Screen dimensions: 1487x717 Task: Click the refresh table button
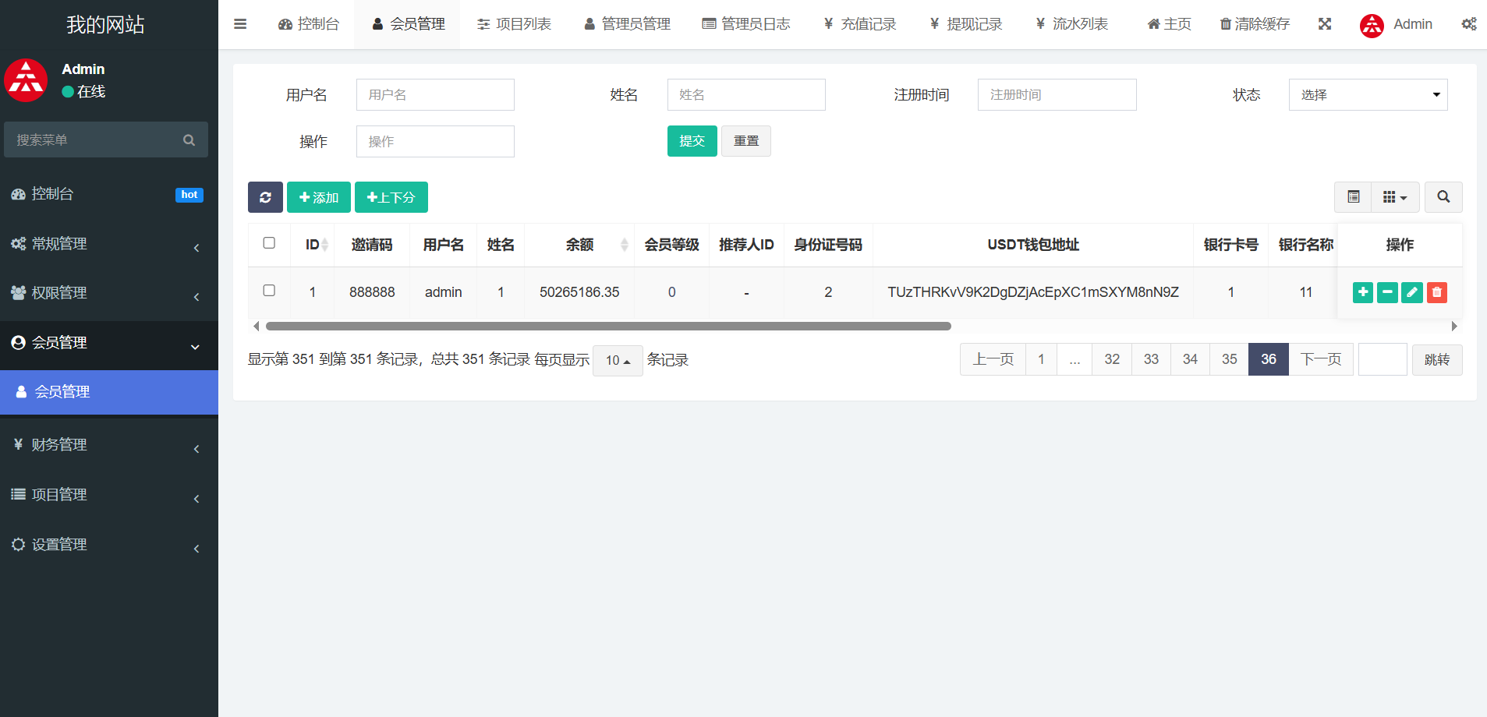point(265,197)
